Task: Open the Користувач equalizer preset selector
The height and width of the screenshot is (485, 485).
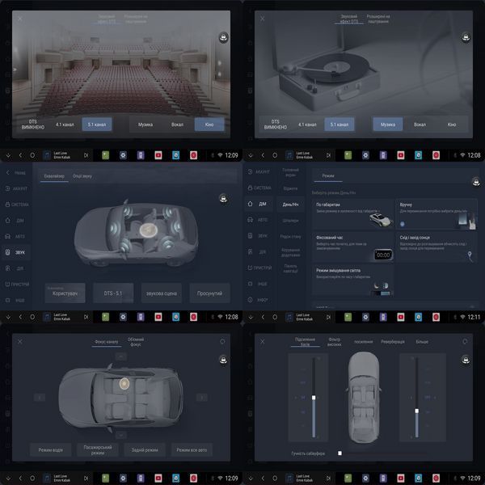Action: tap(65, 293)
